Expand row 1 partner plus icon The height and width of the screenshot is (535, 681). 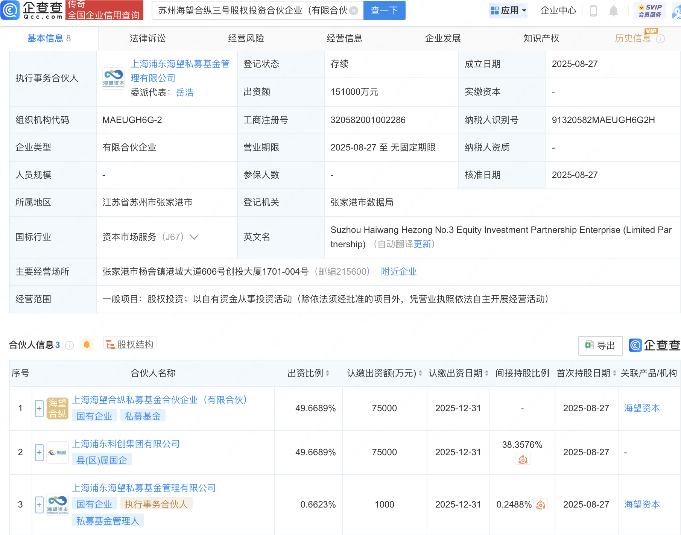coord(39,408)
